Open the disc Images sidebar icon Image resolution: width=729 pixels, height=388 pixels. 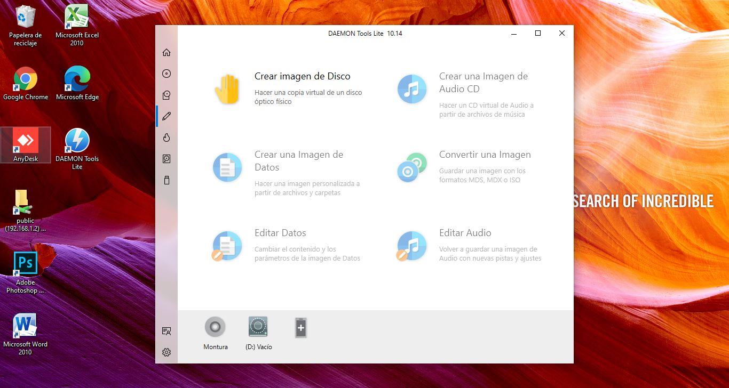tap(167, 74)
